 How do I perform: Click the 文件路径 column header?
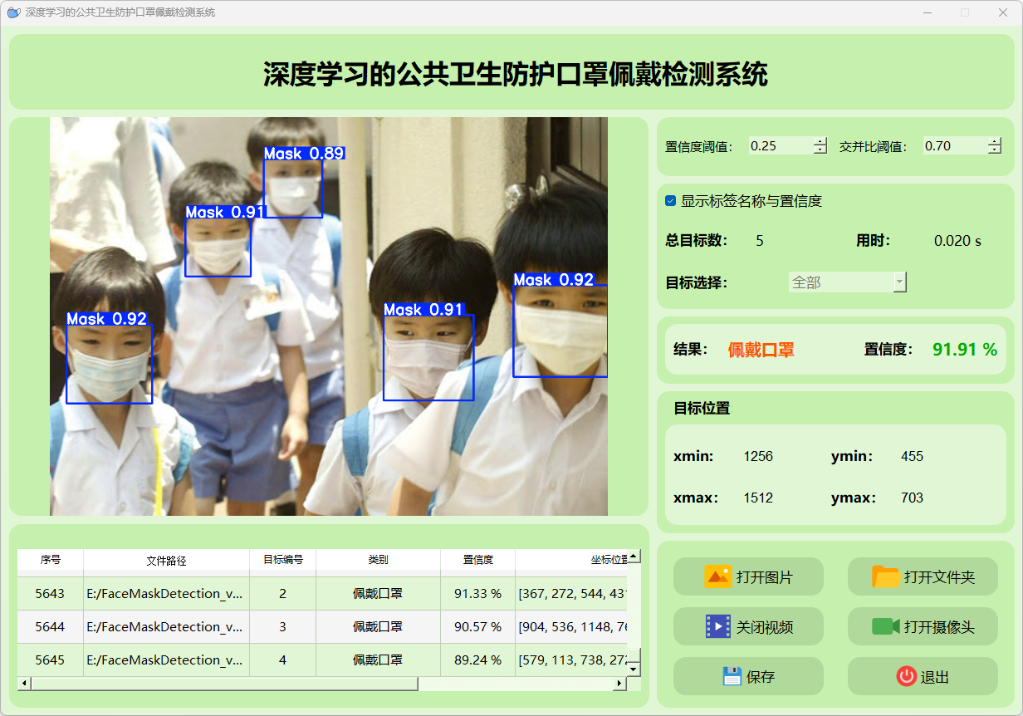(x=166, y=561)
